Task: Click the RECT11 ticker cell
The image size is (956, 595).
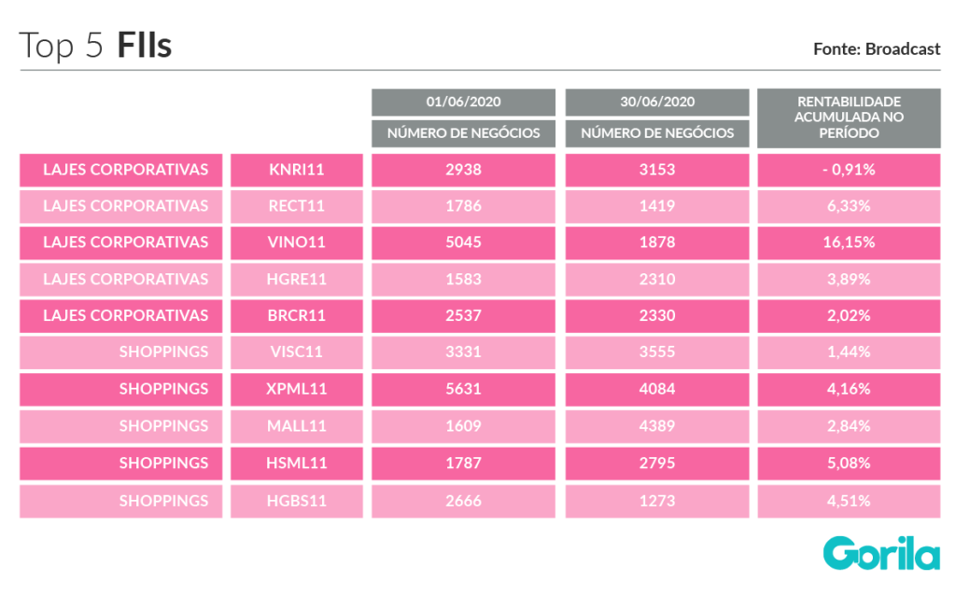Action: click(x=296, y=206)
